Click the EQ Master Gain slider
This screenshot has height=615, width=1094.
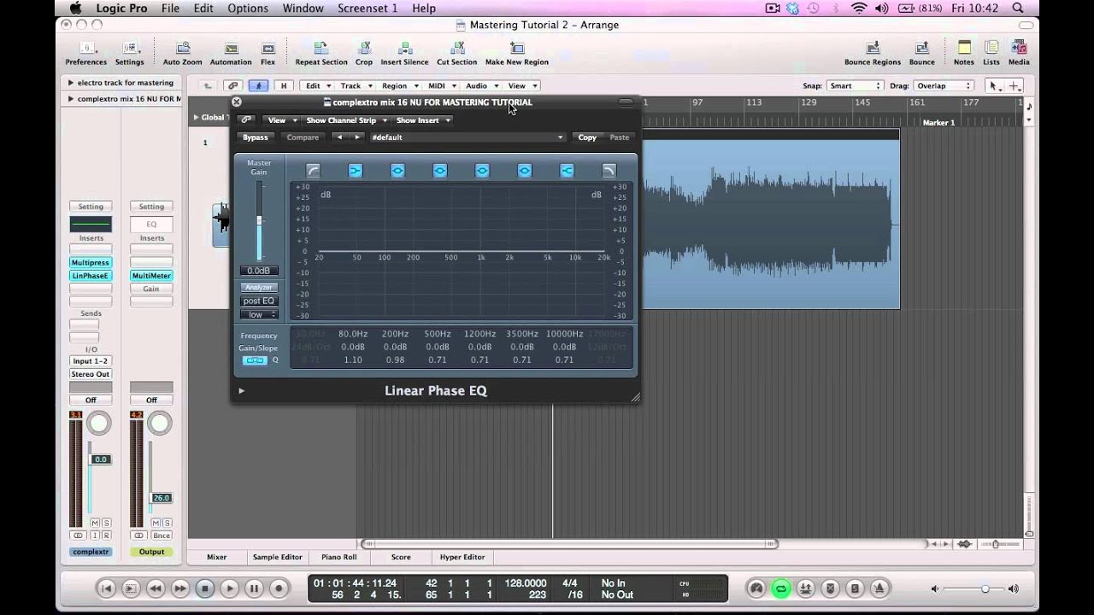coord(259,221)
